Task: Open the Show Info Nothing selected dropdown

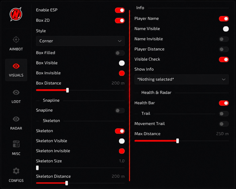Action: coord(181,79)
